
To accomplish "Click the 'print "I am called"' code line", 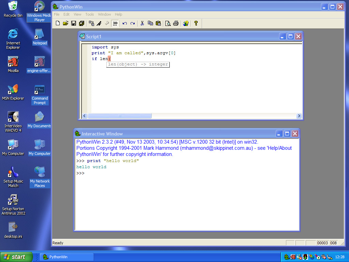I will [x=134, y=53].
